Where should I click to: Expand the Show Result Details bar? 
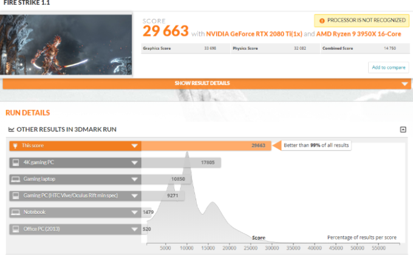click(x=206, y=83)
